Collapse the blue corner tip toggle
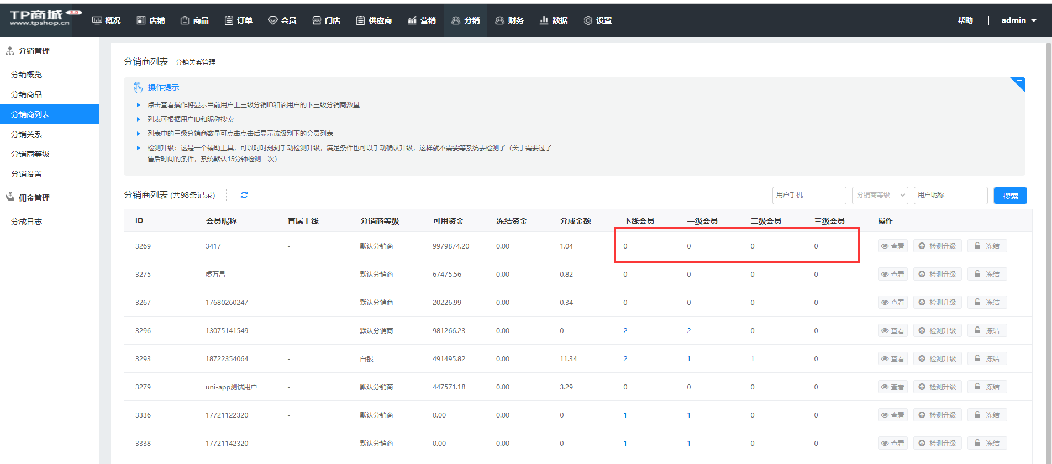 point(1019,83)
